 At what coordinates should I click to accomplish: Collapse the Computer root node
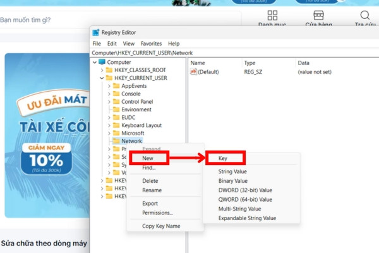tap(95, 62)
